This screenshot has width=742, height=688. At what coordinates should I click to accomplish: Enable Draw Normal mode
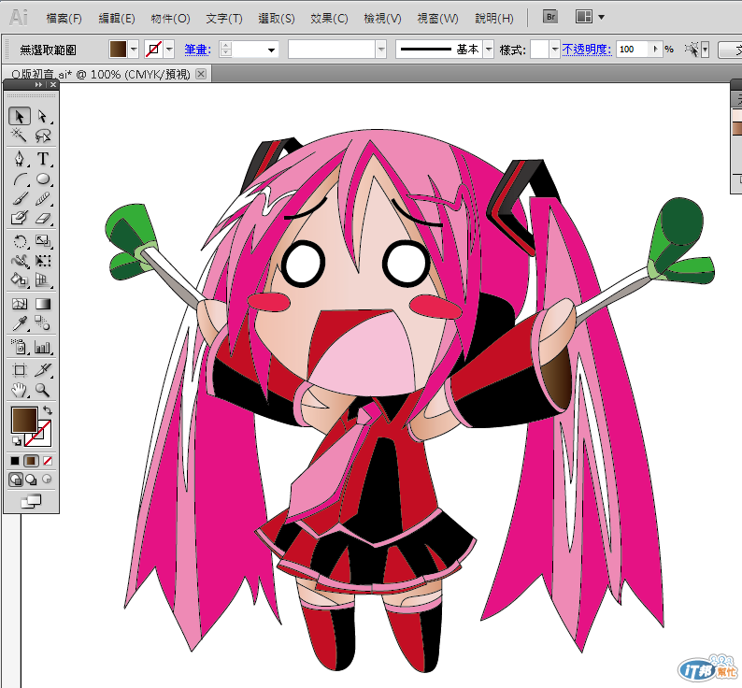coord(16,480)
